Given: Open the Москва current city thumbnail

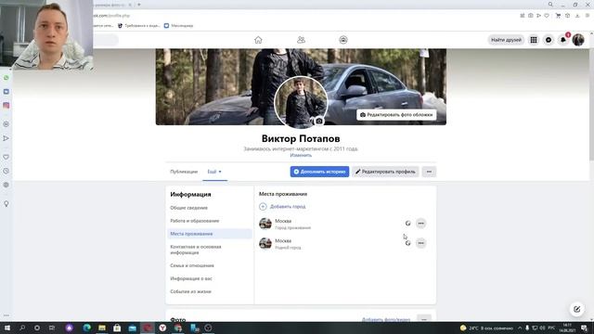Looking at the screenshot, I should click(x=265, y=224).
